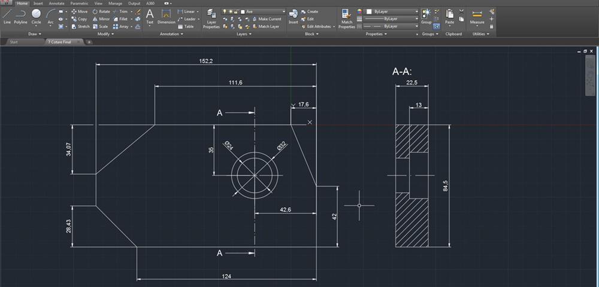The image size is (599, 287).
Task: Choose the Leader tool
Action: (186, 19)
